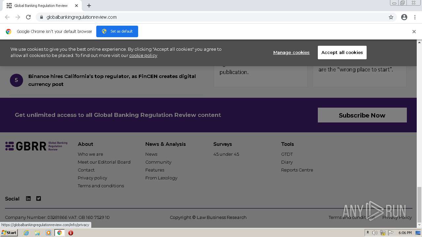
Task: Bookmark this page with the star icon
Action: 391,17
